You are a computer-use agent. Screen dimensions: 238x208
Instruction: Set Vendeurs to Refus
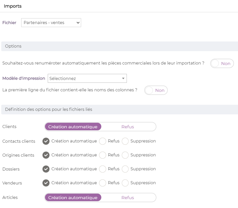coord(103,183)
